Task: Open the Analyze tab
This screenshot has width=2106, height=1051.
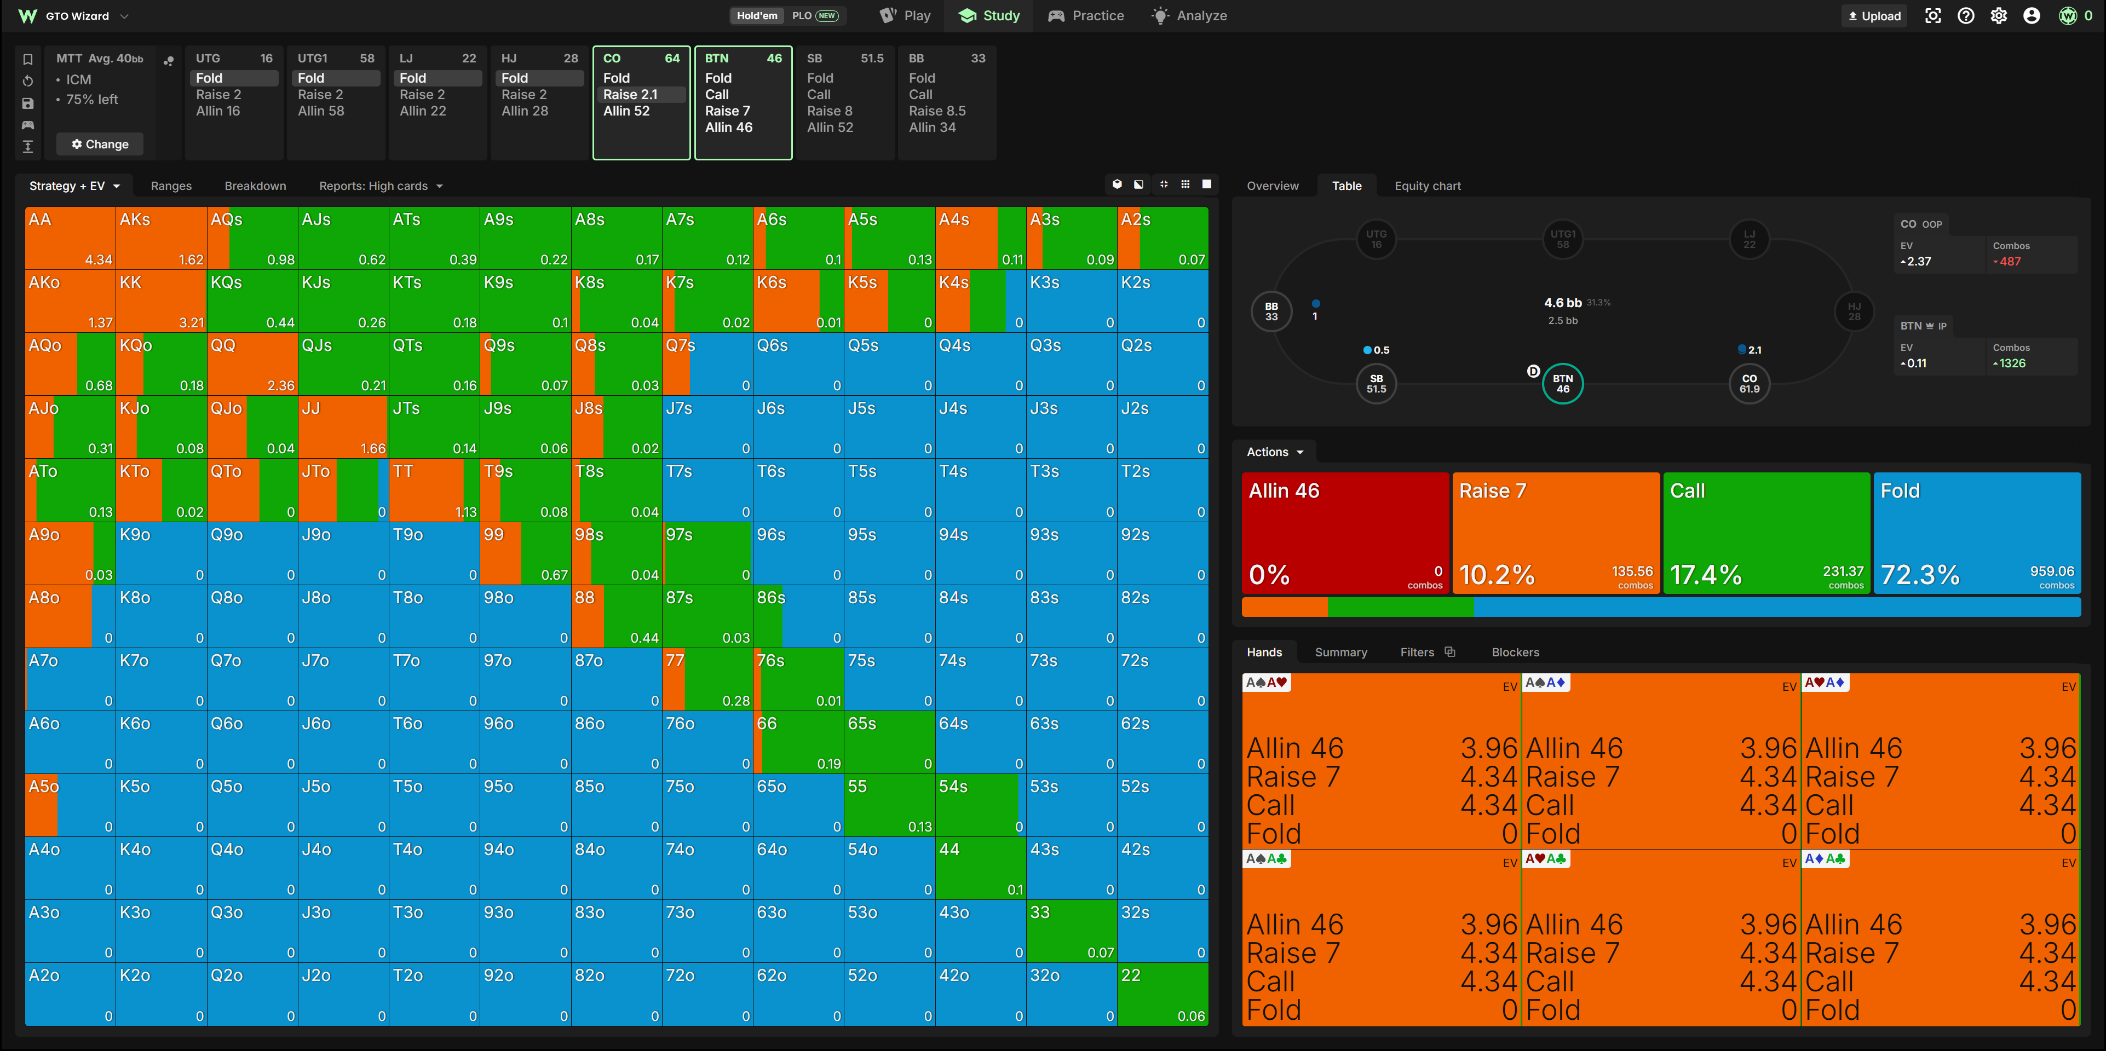Action: tap(1189, 15)
